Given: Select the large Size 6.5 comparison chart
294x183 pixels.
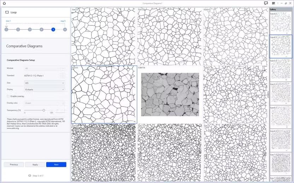Looking at the screenshot, I should [236, 95].
